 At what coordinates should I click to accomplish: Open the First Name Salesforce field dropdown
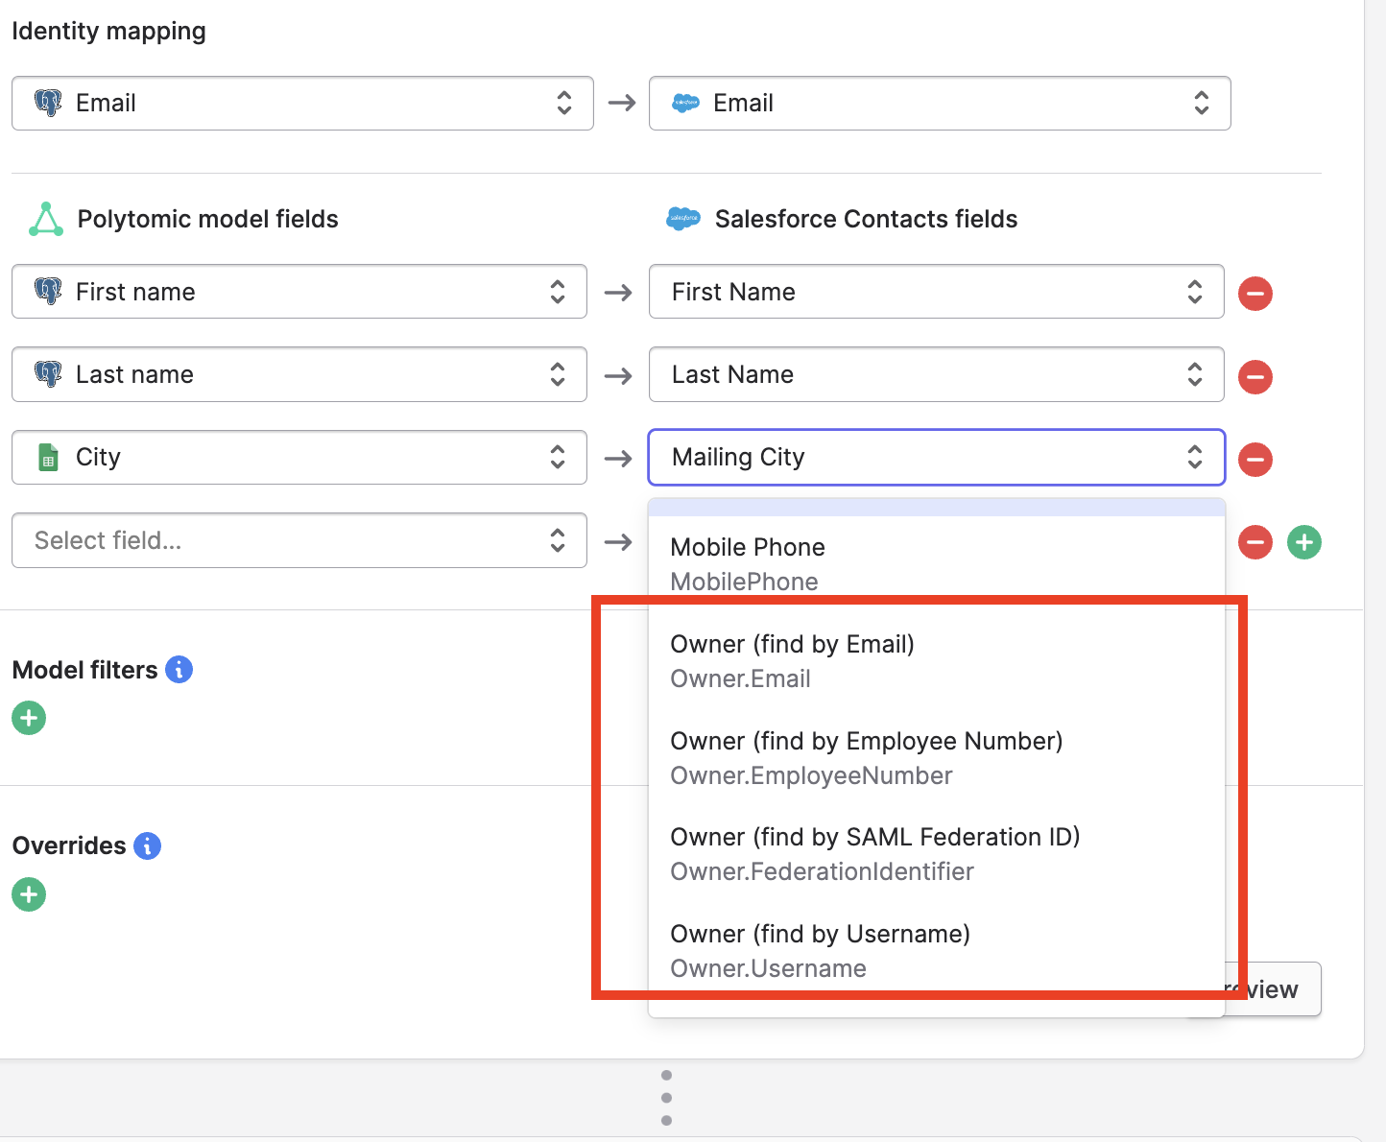click(937, 292)
